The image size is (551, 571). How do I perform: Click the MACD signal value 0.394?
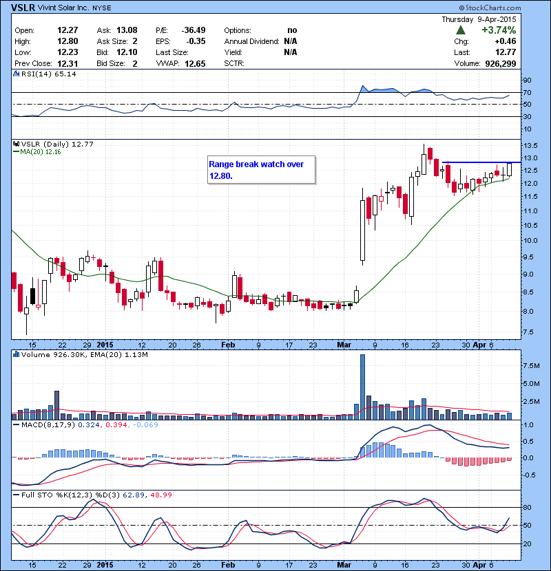tap(116, 424)
